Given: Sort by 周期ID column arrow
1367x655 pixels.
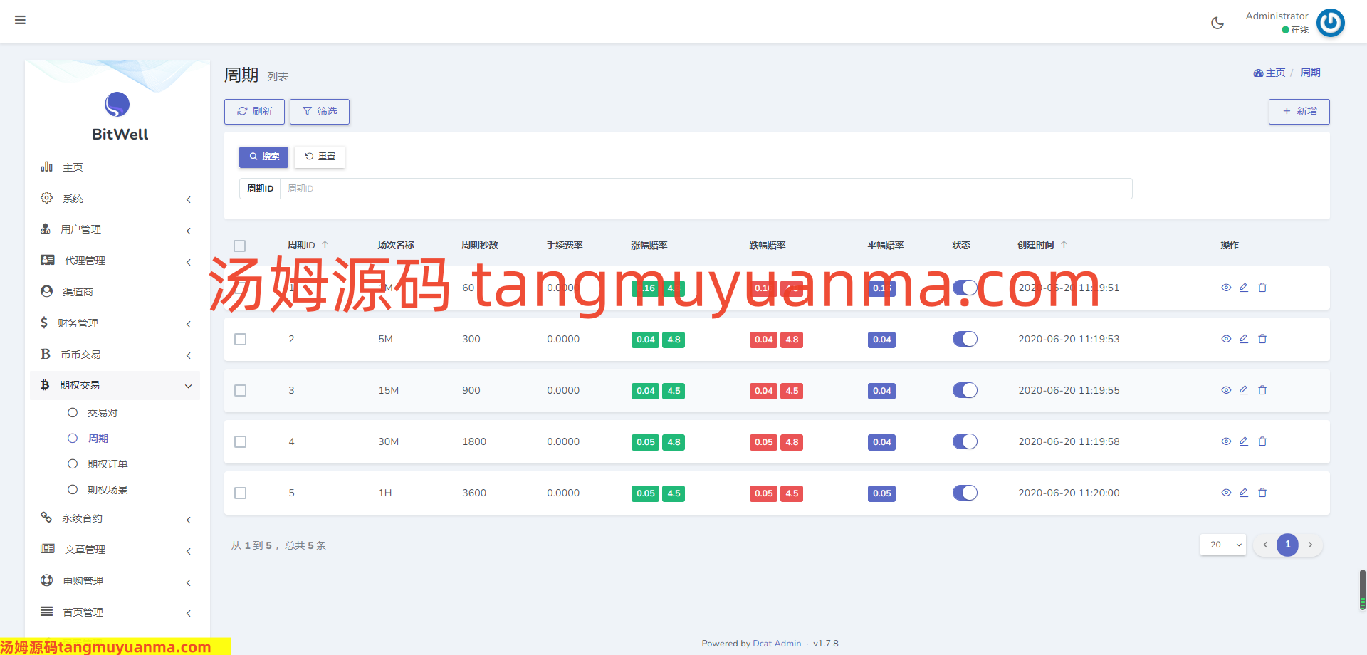Looking at the screenshot, I should [x=325, y=245].
